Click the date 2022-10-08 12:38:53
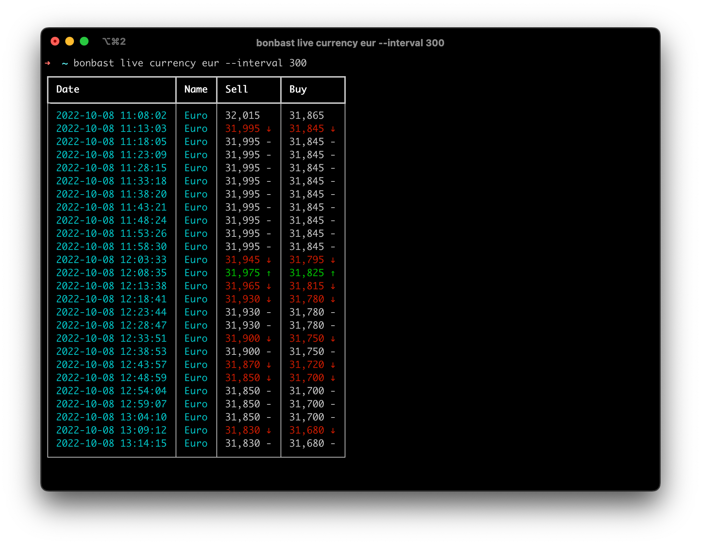 (111, 352)
